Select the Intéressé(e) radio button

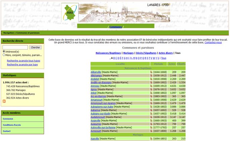[4, 51]
